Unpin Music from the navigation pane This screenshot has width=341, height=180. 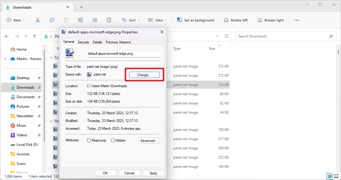coord(39,125)
